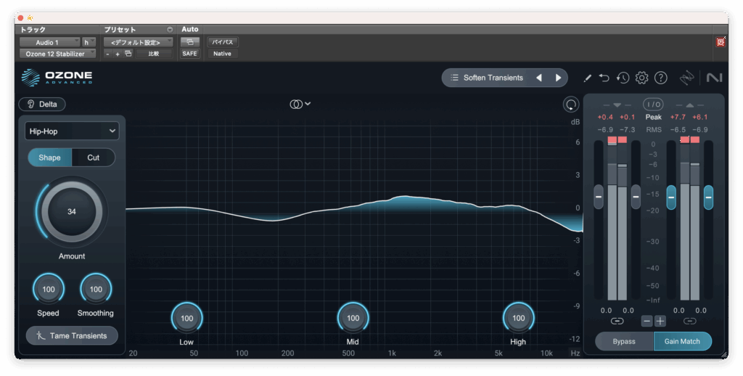The image size is (743, 376).
Task: Enable Tame Transients
Action: pyautogui.click(x=72, y=335)
